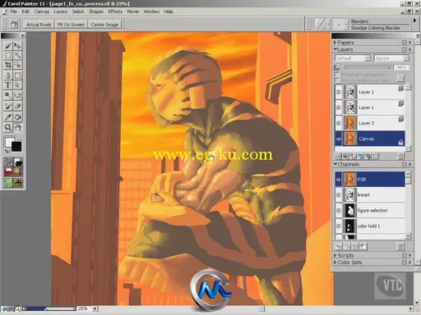This screenshot has width=421, height=315.
Task: Swap main and additional colors icon
Action: click(x=7, y=151)
